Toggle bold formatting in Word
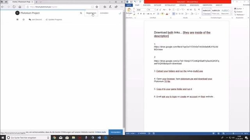 (138, 14)
